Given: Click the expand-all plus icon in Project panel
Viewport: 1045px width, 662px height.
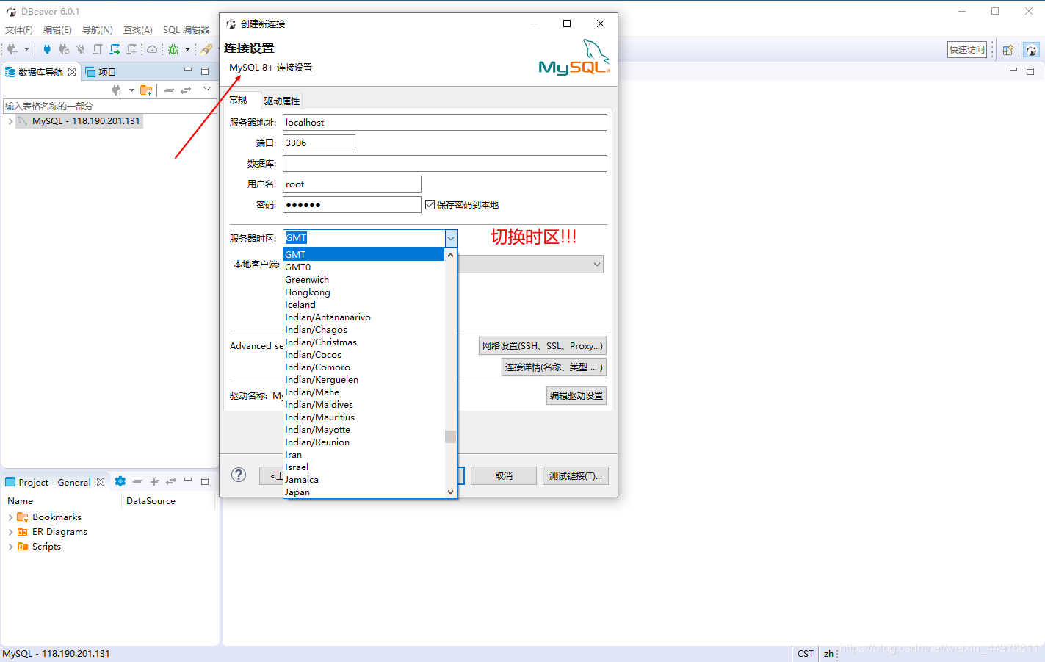Looking at the screenshot, I should pos(154,481).
